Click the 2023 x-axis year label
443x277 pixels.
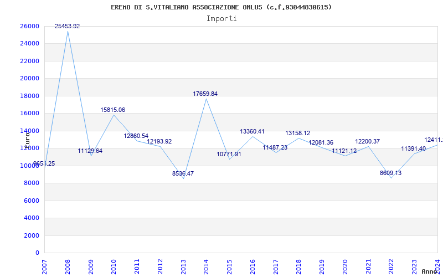point(414,267)
